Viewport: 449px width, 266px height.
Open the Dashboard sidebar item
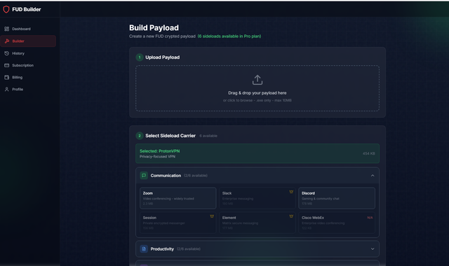coord(28,29)
